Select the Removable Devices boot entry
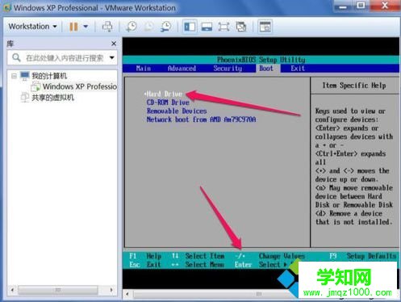Image resolution: width=401 pixels, height=302 pixels. pyautogui.click(x=177, y=111)
